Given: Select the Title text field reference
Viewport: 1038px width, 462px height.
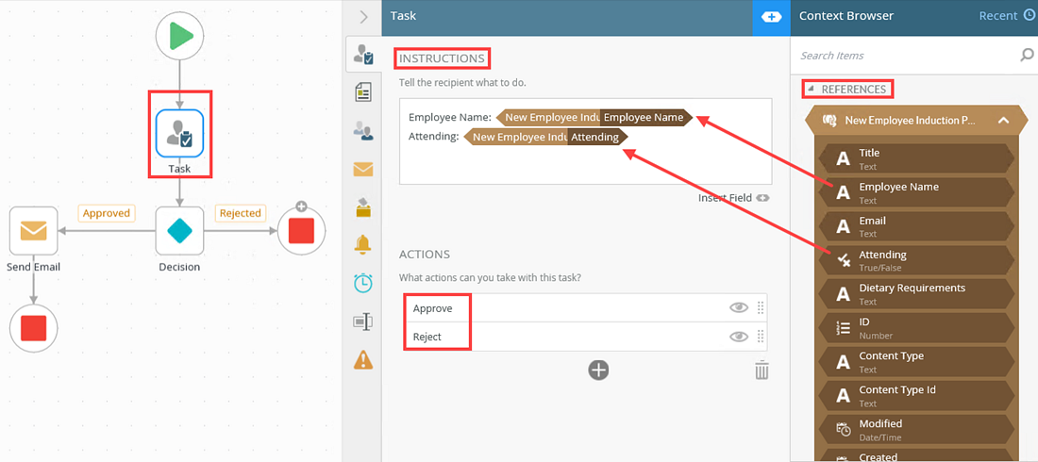Looking at the screenshot, I should (x=915, y=158).
